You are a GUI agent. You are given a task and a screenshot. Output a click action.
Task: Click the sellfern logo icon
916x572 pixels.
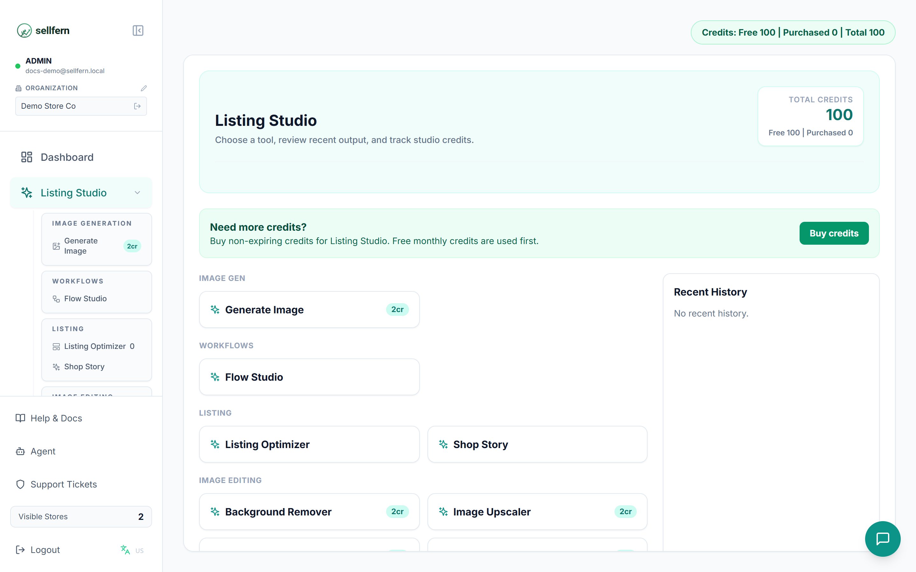tap(24, 31)
